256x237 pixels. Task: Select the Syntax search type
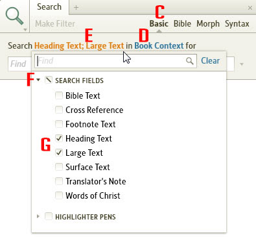(x=237, y=23)
